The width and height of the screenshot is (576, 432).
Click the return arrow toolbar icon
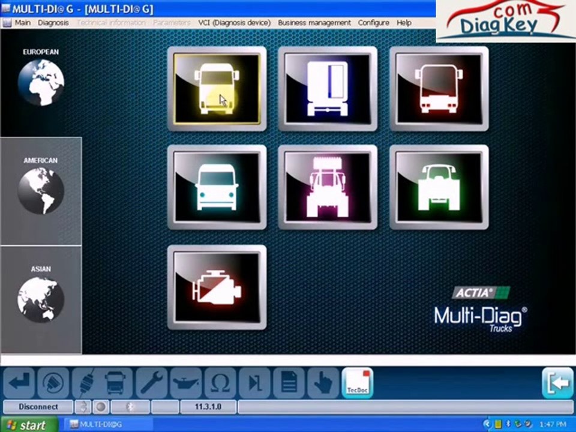coord(19,383)
